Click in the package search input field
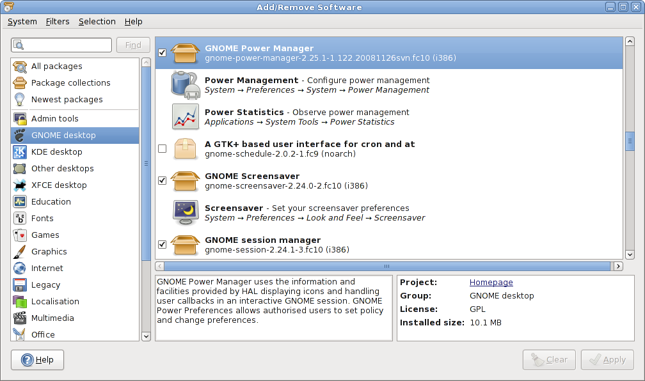 tap(61, 45)
